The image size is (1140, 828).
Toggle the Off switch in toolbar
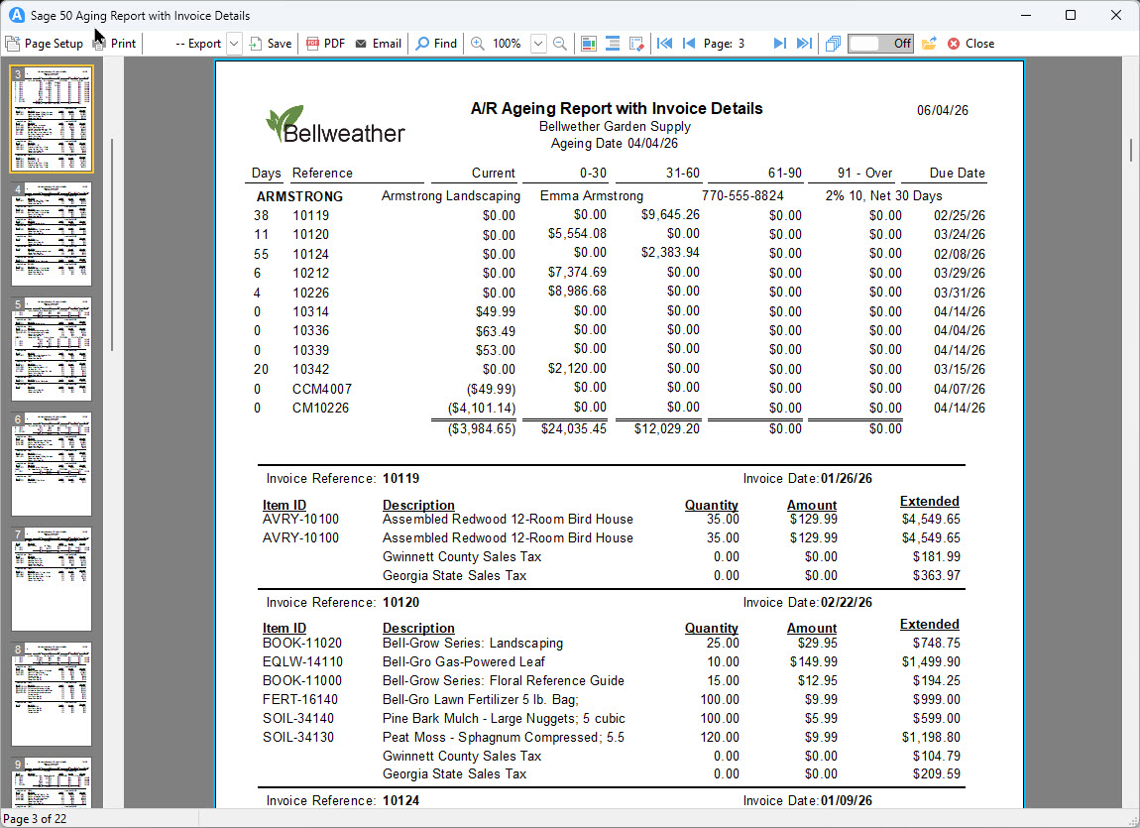click(880, 44)
